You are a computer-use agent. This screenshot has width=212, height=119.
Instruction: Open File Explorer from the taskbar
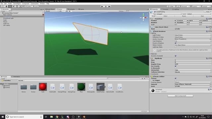(x=52, y=117)
